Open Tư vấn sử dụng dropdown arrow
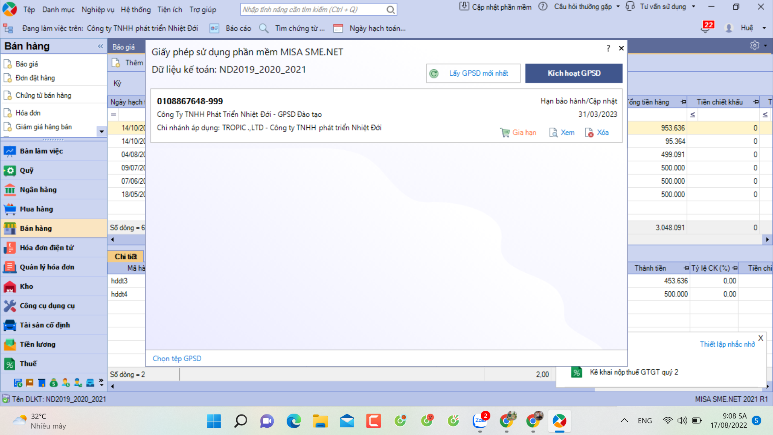The height and width of the screenshot is (435, 773). click(x=693, y=6)
